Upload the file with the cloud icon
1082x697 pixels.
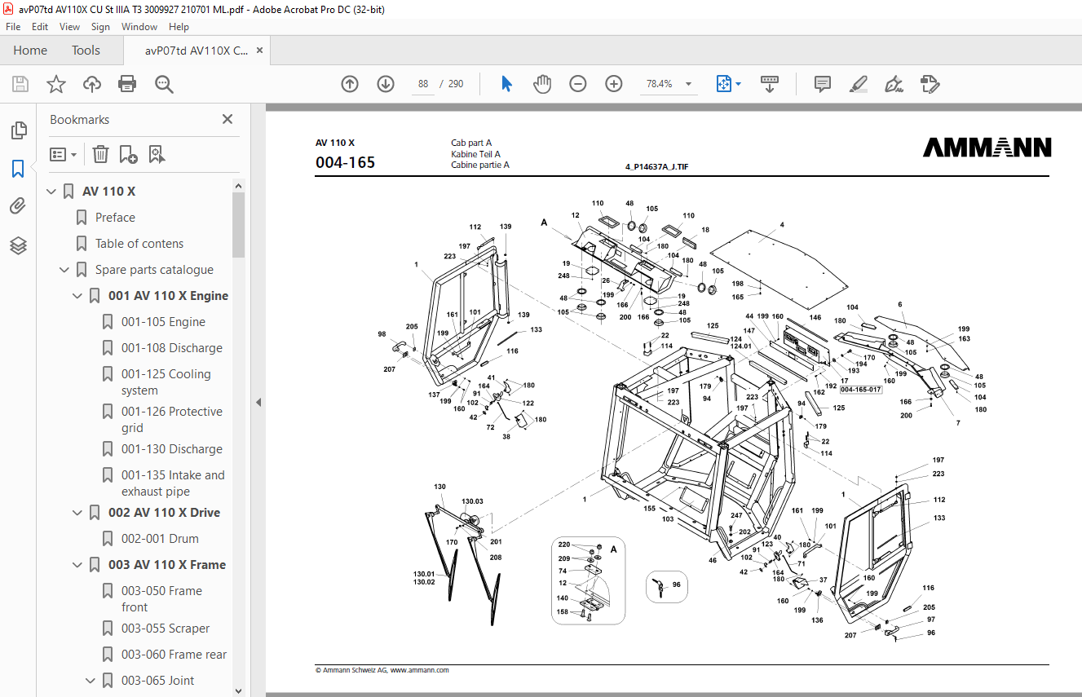click(x=92, y=84)
